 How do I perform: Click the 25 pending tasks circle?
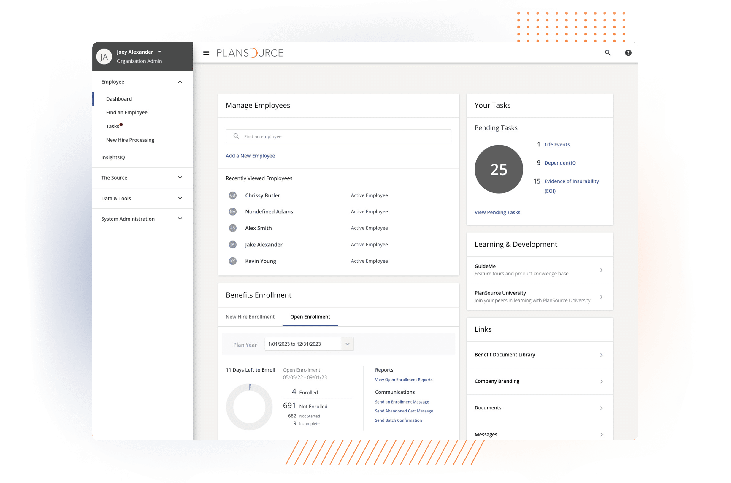[x=499, y=169]
